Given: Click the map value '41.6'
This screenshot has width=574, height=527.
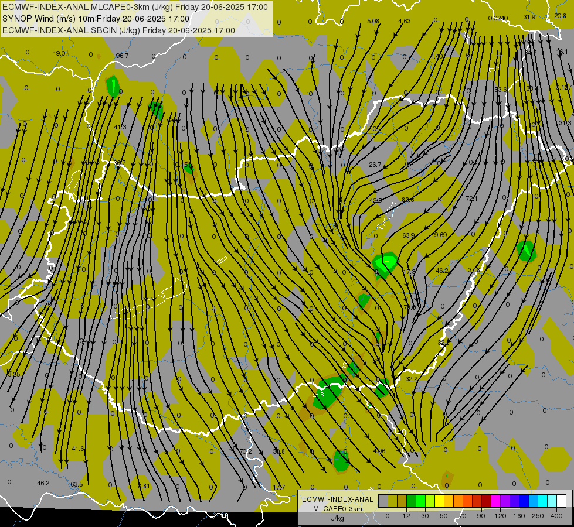Looking at the screenshot, I should 78,449.
